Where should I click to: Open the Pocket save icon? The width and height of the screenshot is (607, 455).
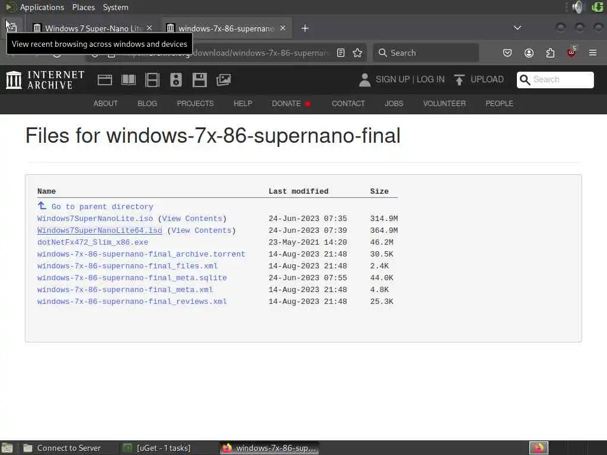[507, 53]
